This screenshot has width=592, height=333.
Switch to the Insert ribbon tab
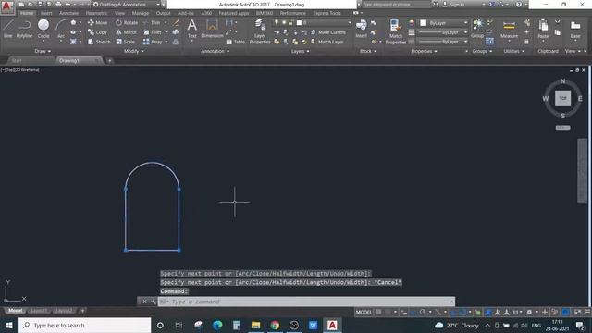pos(46,13)
